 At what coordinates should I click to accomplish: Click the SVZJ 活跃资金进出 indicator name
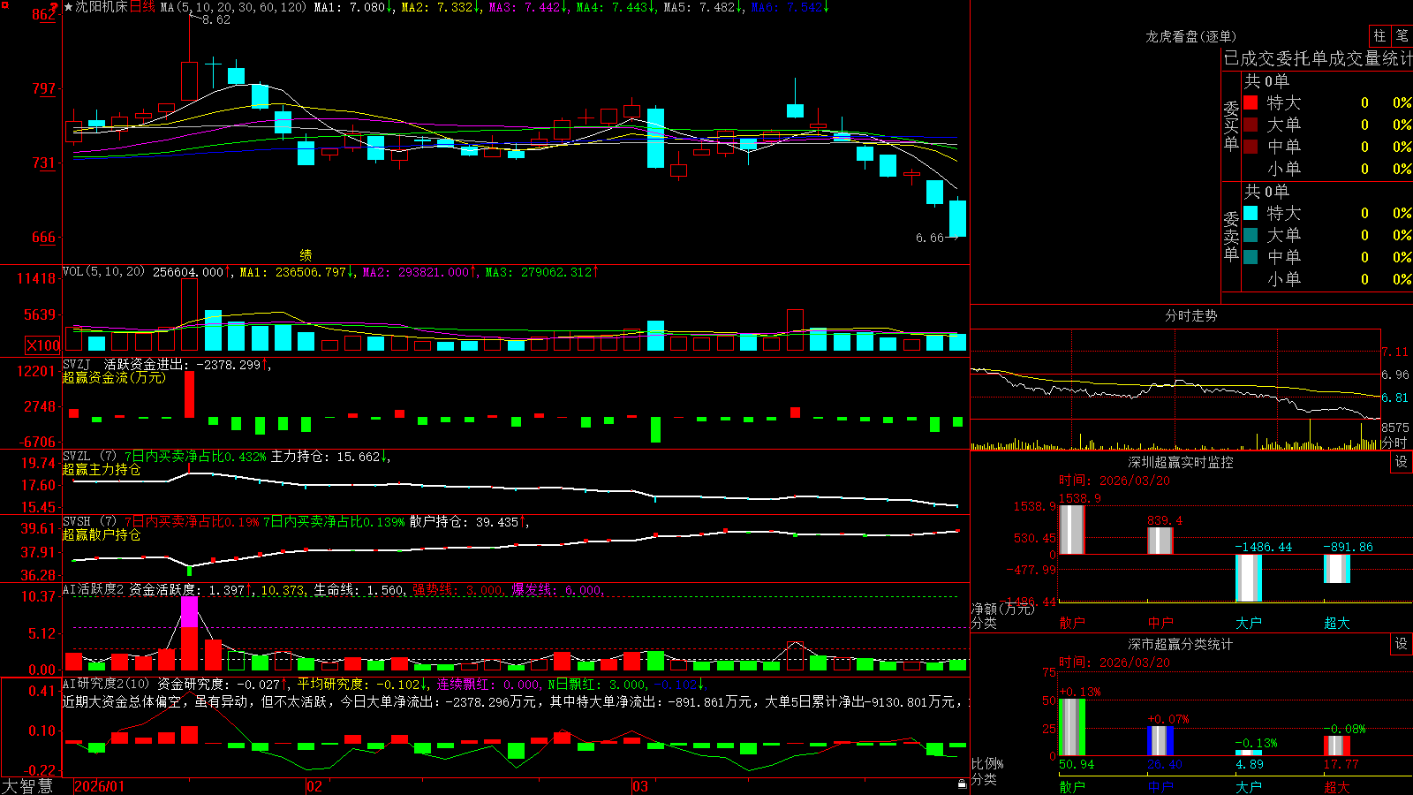pos(125,364)
